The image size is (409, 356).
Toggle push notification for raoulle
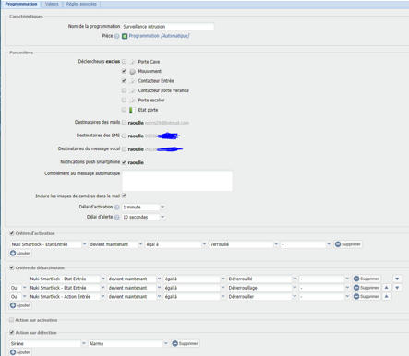point(124,162)
